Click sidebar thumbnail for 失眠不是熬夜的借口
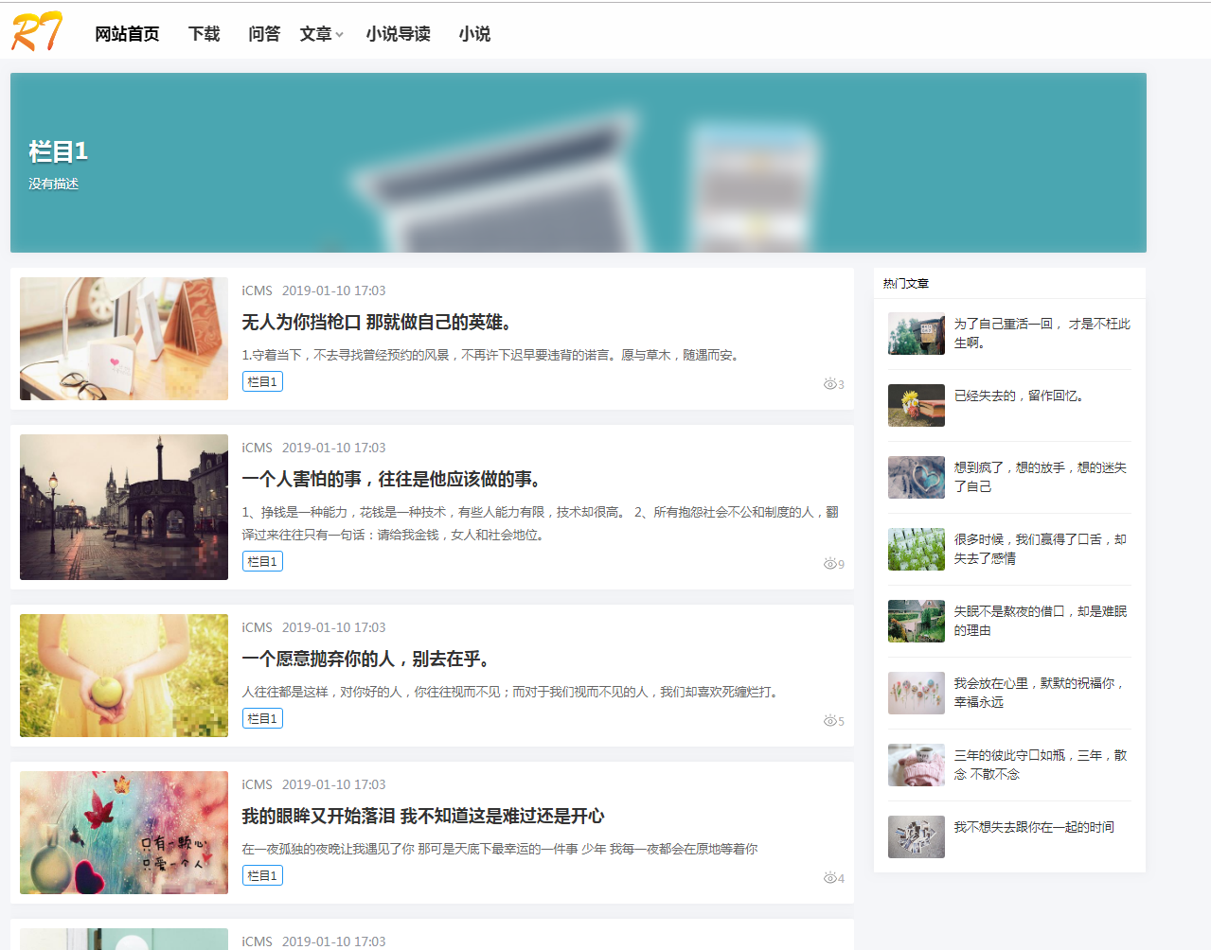This screenshot has height=950, width=1211. pyautogui.click(x=917, y=621)
